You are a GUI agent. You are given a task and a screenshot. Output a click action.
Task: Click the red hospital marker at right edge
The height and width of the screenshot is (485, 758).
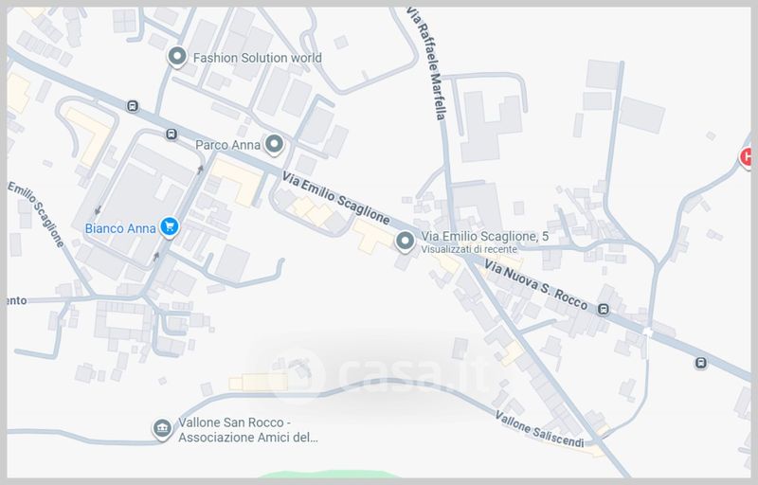click(746, 157)
